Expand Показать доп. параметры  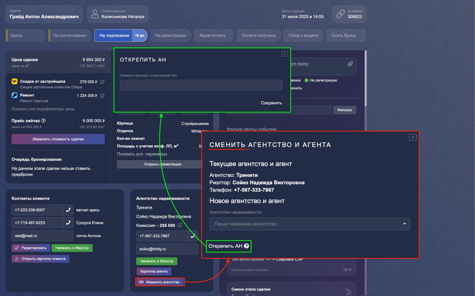point(142,154)
